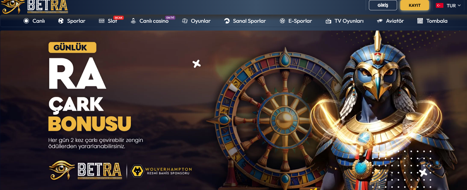The width and height of the screenshot is (467, 190).
Task: Click the Sanal Sporlar swirl icon
Action: (227, 21)
